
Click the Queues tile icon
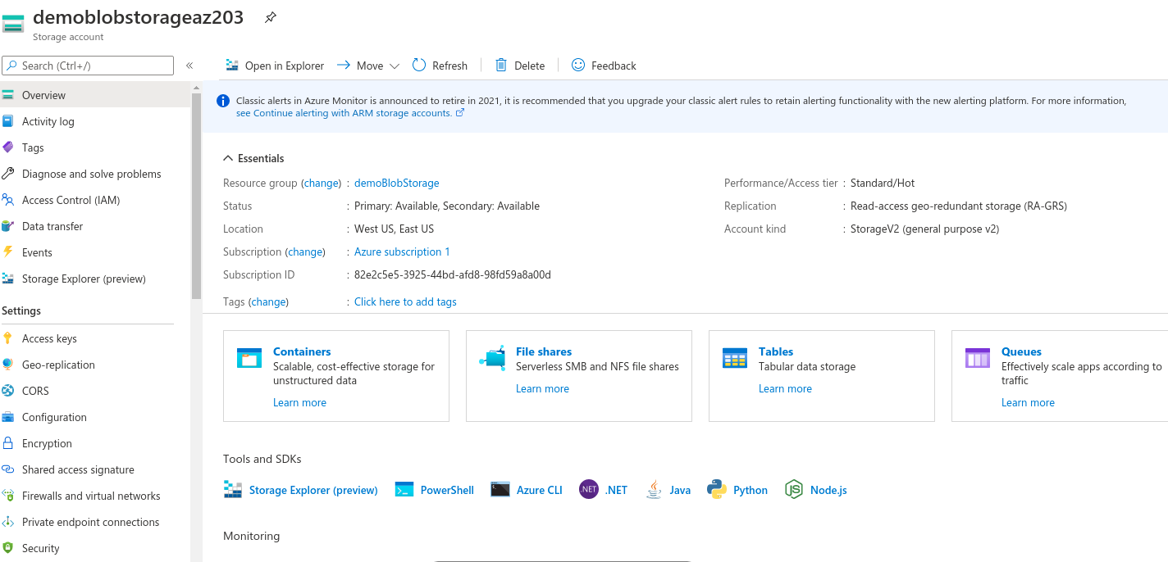pyautogui.click(x=978, y=358)
